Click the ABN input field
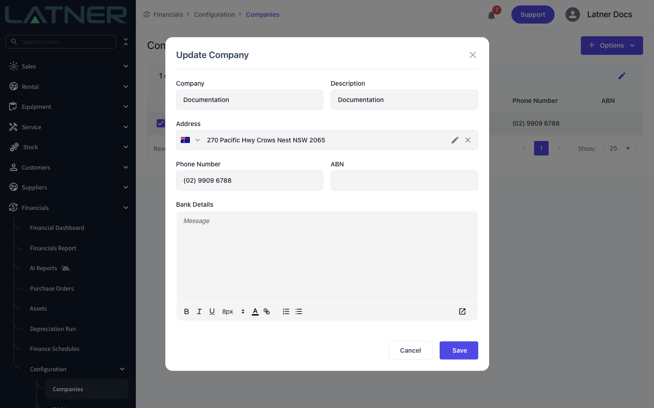The image size is (654, 408). click(x=404, y=180)
